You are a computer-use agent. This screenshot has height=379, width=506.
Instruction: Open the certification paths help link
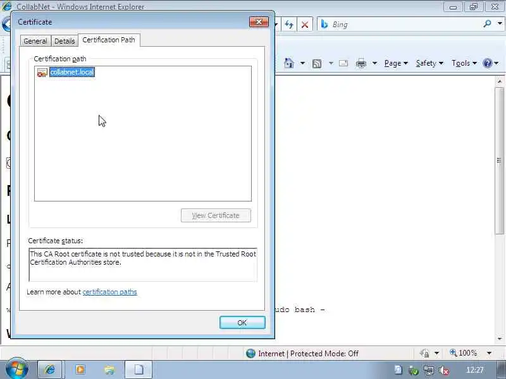click(109, 292)
